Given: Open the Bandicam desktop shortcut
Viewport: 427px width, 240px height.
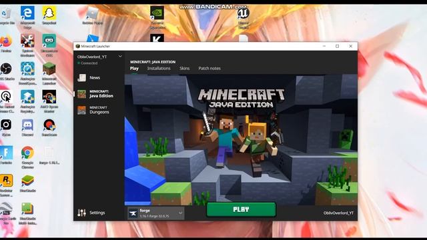Looking at the screenshot, I should click(x=49, y=127).
